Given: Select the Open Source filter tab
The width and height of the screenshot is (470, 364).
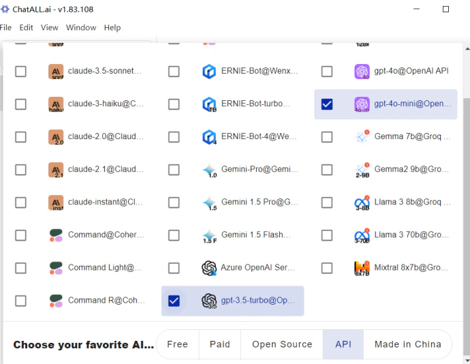Looking at the screenshot, I should tap(282, 344).
